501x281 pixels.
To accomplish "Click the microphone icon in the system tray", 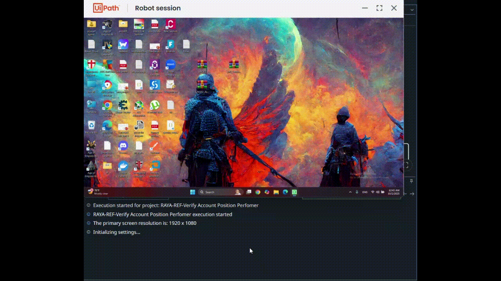I will (x=357, y=192).
